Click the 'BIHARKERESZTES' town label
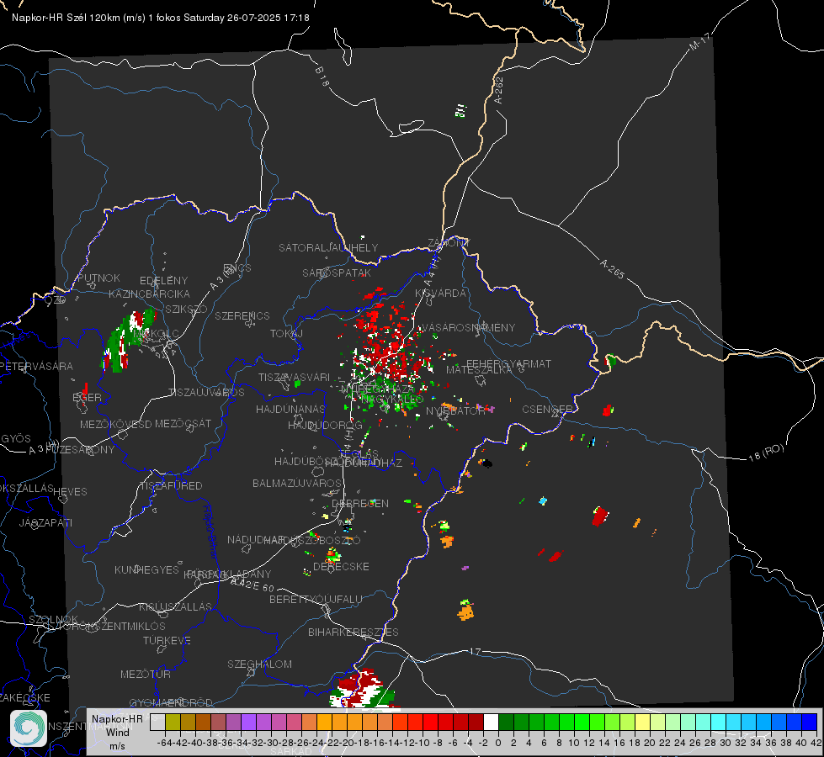 354,632
